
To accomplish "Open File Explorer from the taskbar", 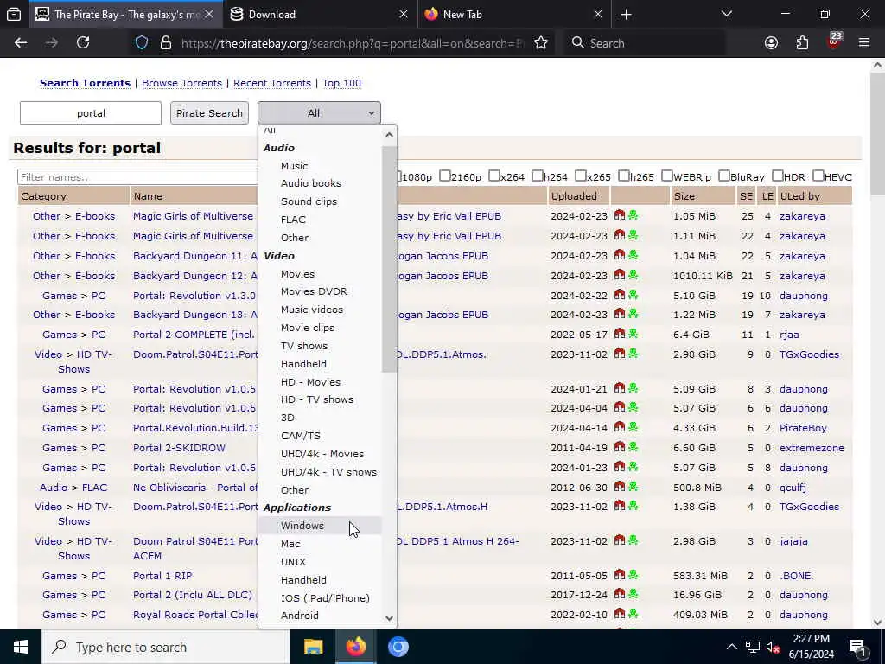I will (x=313, y=647).
